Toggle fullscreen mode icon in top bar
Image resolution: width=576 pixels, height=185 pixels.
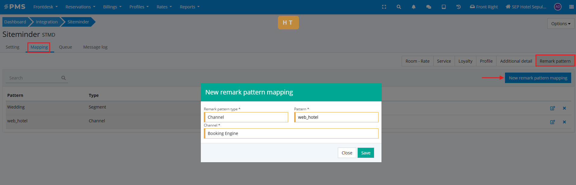384,7
